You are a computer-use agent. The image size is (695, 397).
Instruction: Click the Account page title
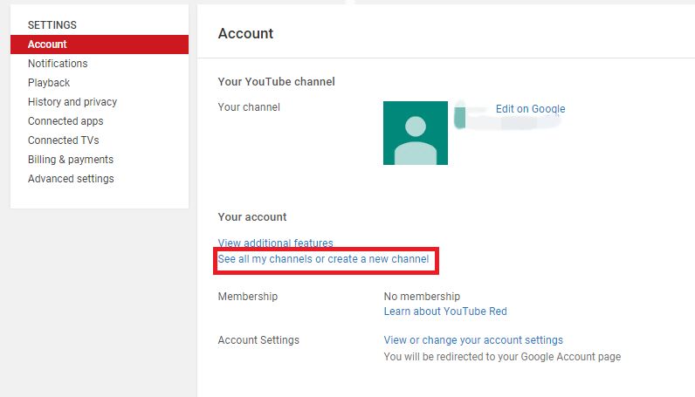[x=245, y=34]
